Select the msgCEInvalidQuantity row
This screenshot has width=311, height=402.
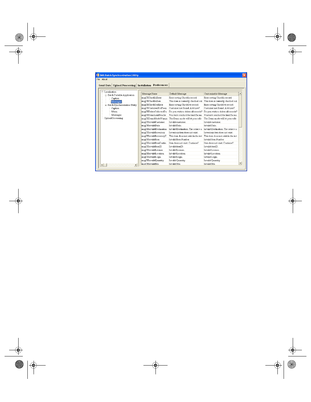click(190, 160)
